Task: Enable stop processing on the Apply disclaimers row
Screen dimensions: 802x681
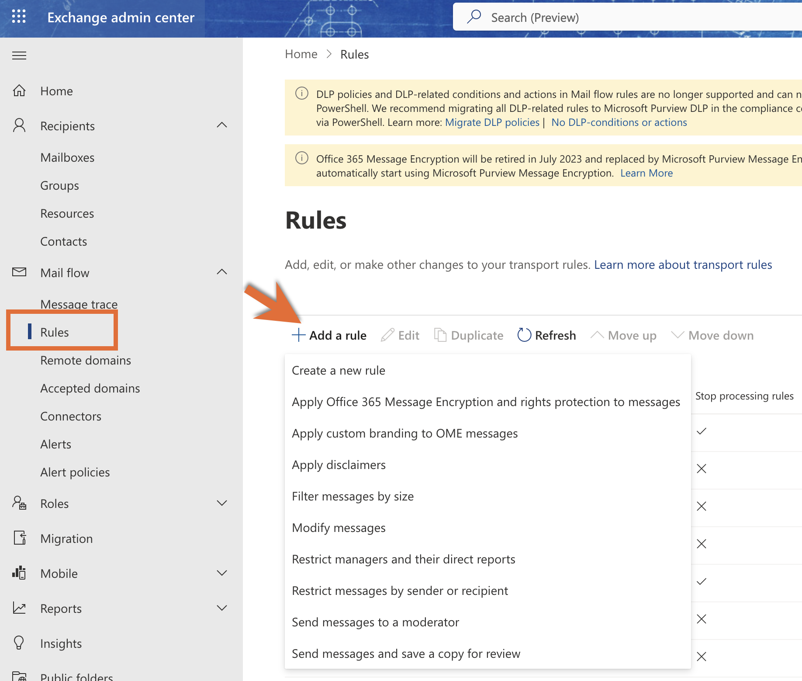Action: pos(701,469)
